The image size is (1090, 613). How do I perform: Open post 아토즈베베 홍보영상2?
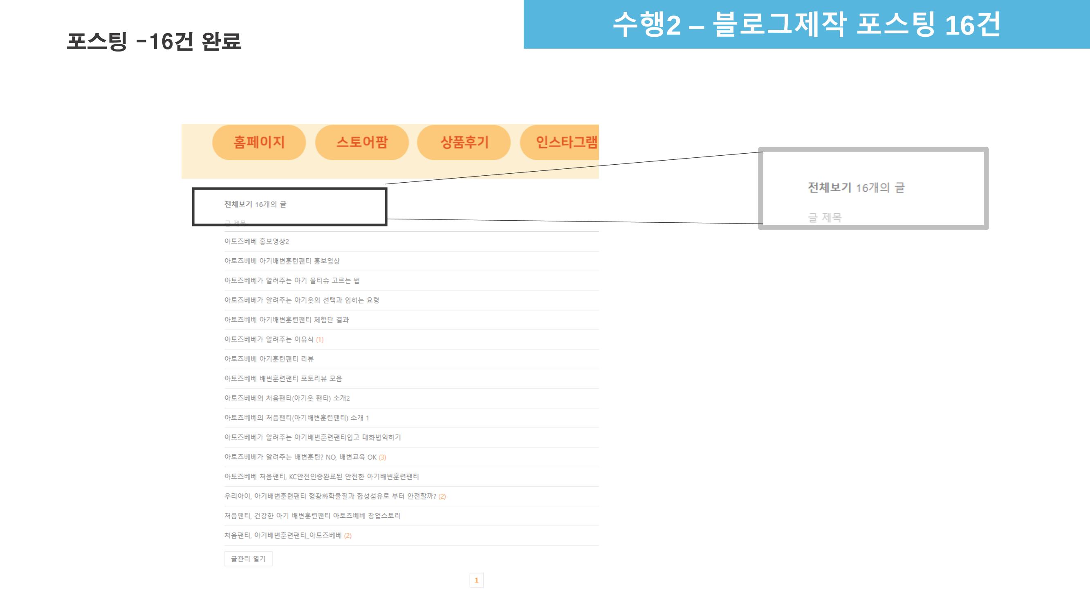click(256, 241)
